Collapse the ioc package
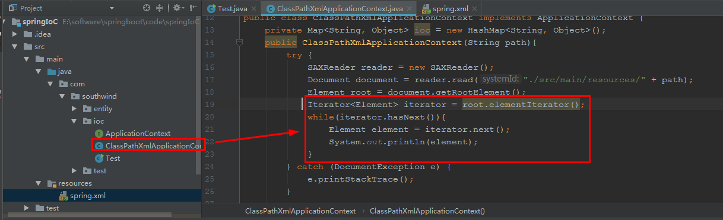 point(74,121)
